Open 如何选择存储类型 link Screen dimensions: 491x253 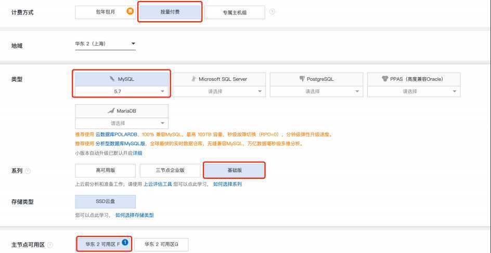click(135, 215)
